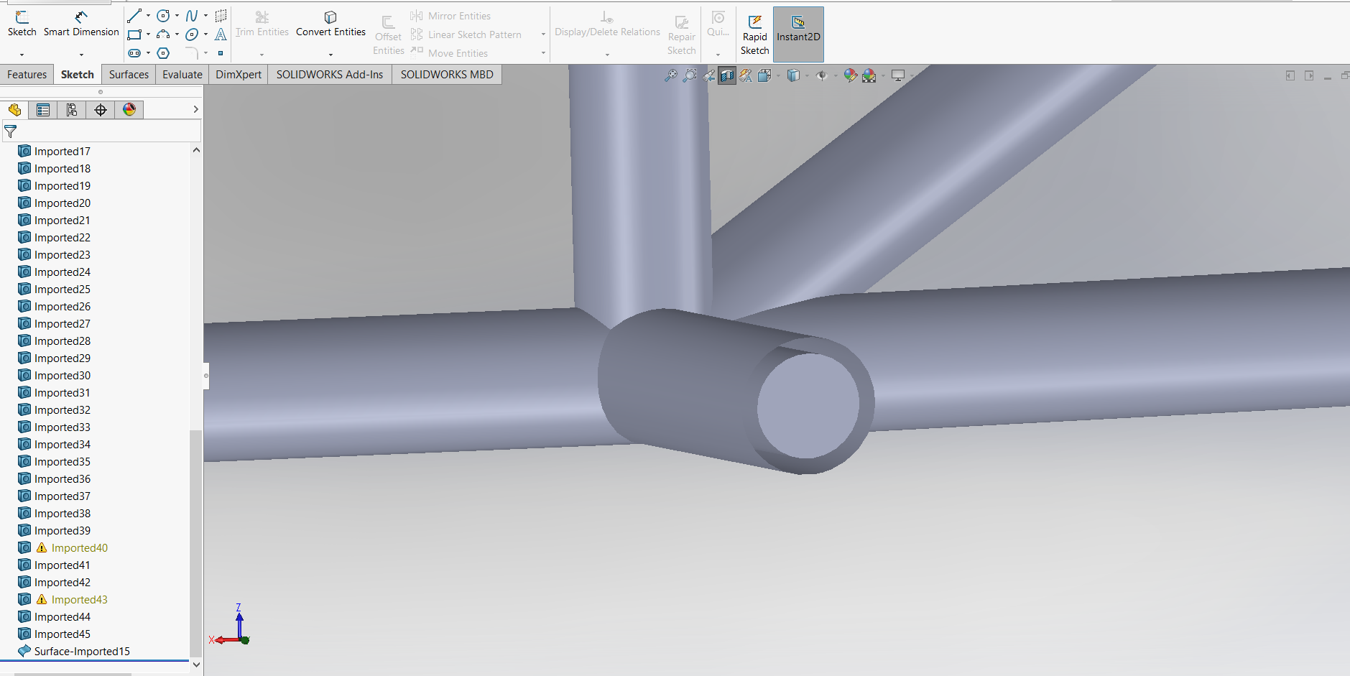Click the Hide/Show Items icon
Image resolution: width=1350 pixels, height=676 pixels.
822,75
